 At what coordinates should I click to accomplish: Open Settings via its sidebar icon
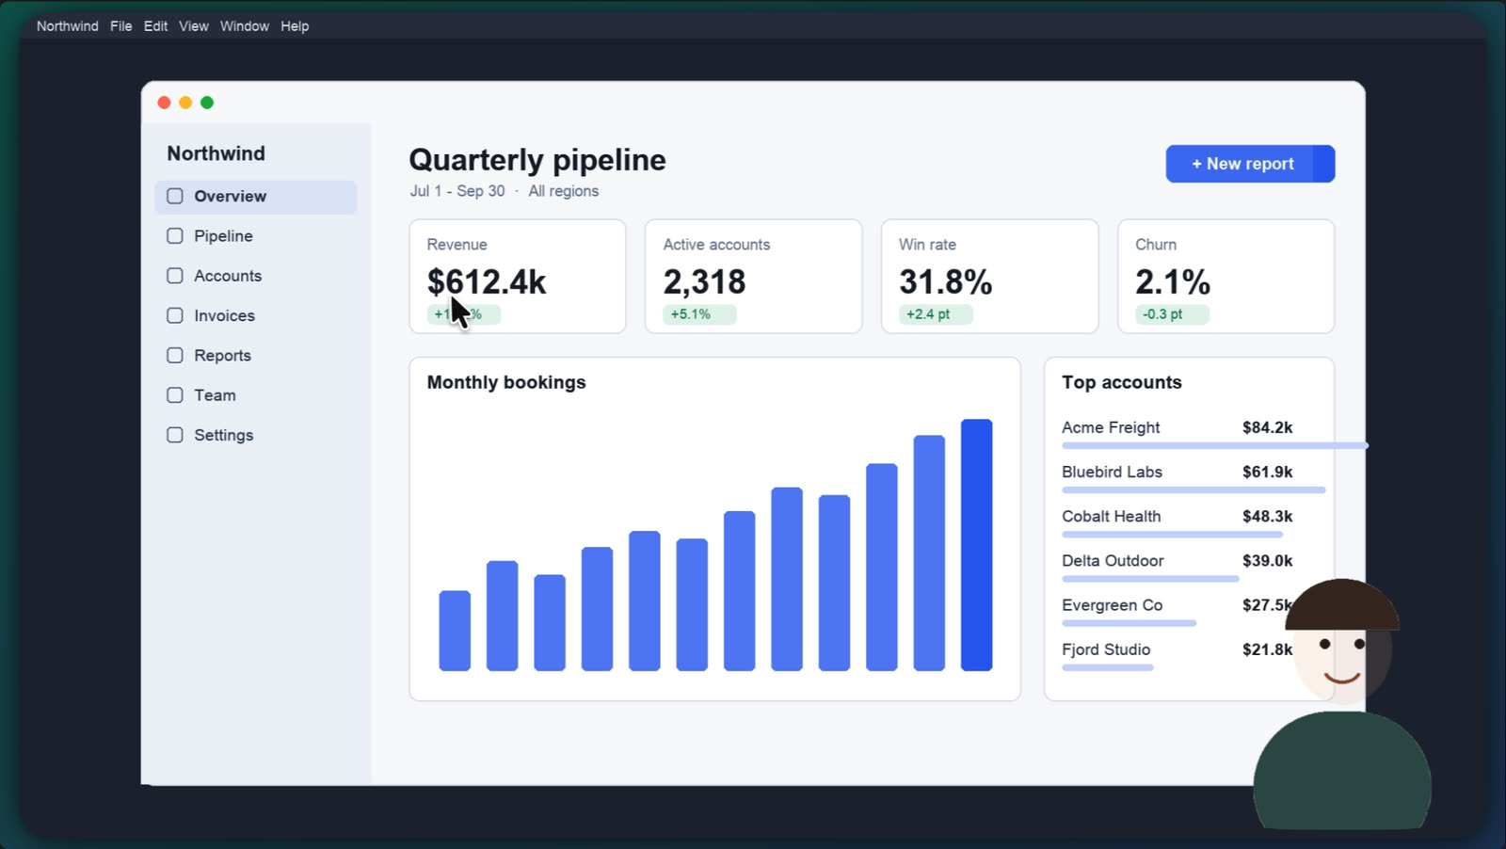tap(175, 435)
